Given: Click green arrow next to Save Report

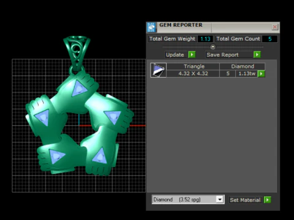Looking at the screenshot, I should [x=257, y=54].
